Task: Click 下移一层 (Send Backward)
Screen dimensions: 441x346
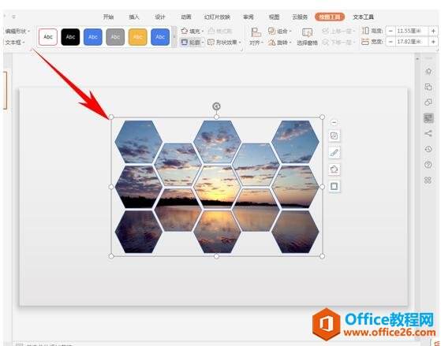Action: click(338, 43)
